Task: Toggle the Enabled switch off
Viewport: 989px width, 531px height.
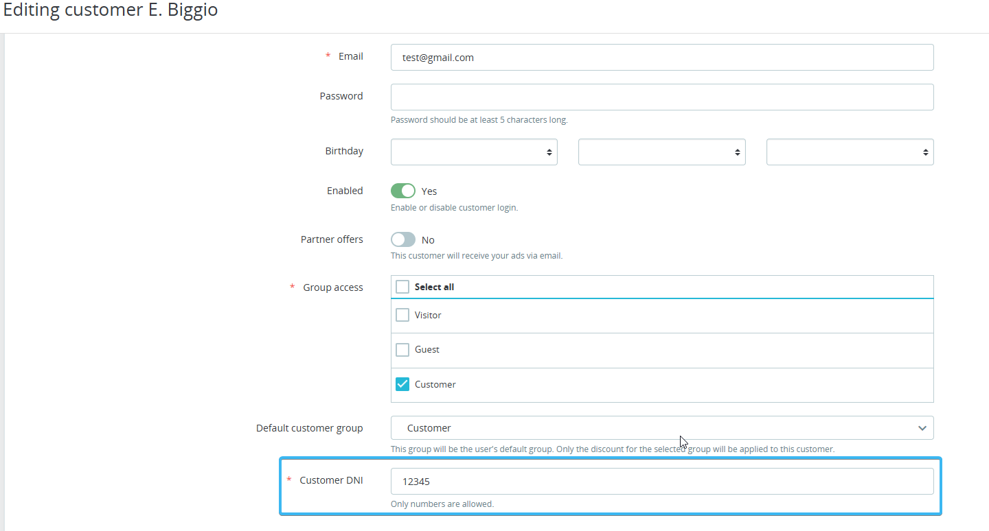Action: [x=403, y=191]
